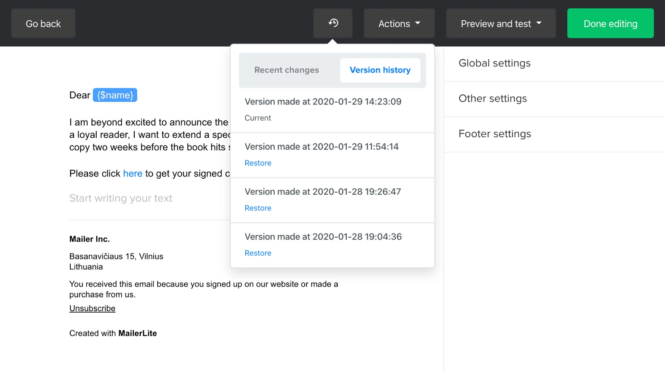Click the Go back button
This screenshot has height=373, width=665.
coord(43,23)
